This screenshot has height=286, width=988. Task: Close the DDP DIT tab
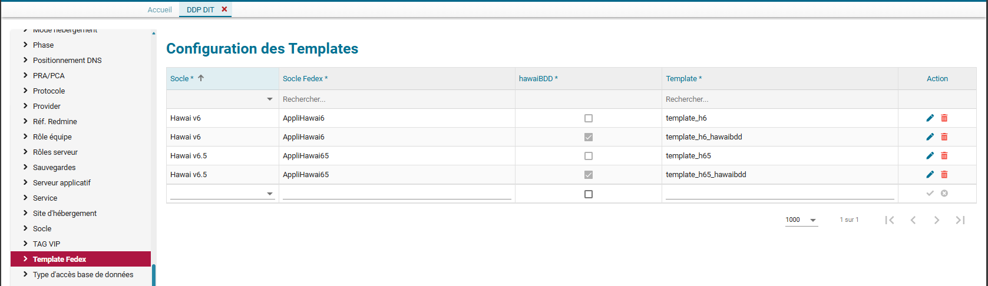[x=224, y=9]
